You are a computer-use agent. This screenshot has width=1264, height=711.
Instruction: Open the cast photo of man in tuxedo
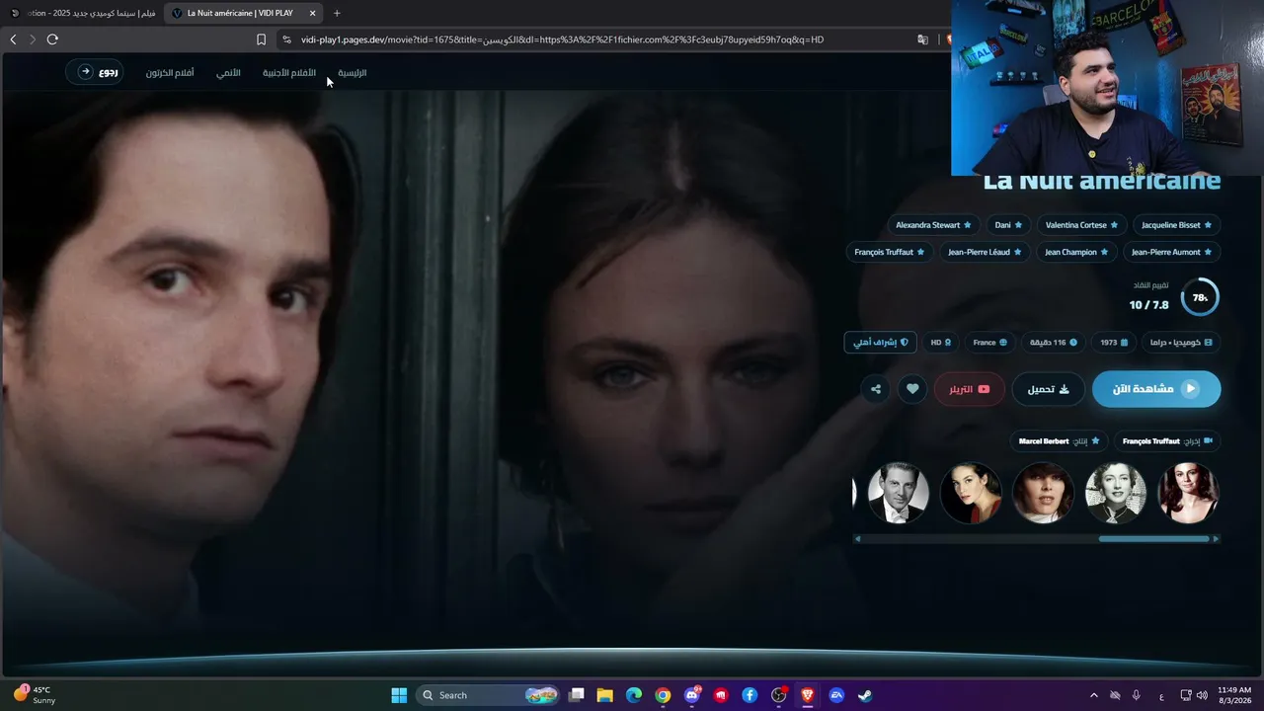coord(899,492)
